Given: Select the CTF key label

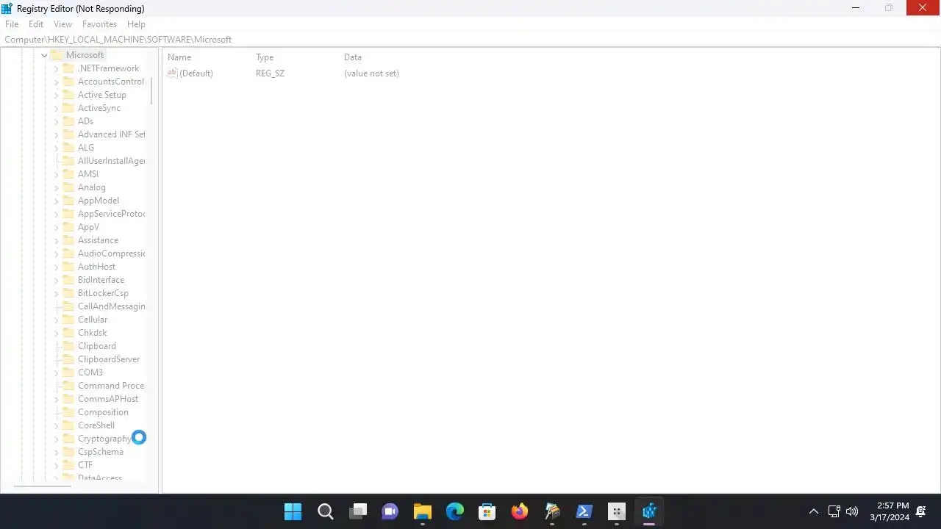Looking at the screenshot, I should (x=85, y=465).
